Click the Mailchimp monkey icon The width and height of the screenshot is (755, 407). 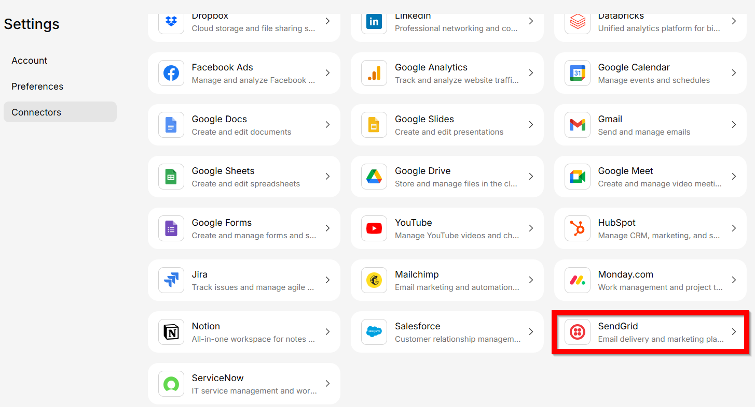pyautogui.click(x=374, y=280)
